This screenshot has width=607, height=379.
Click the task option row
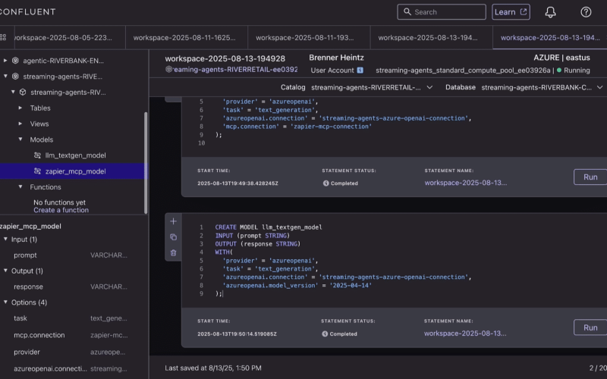[72, 318]
